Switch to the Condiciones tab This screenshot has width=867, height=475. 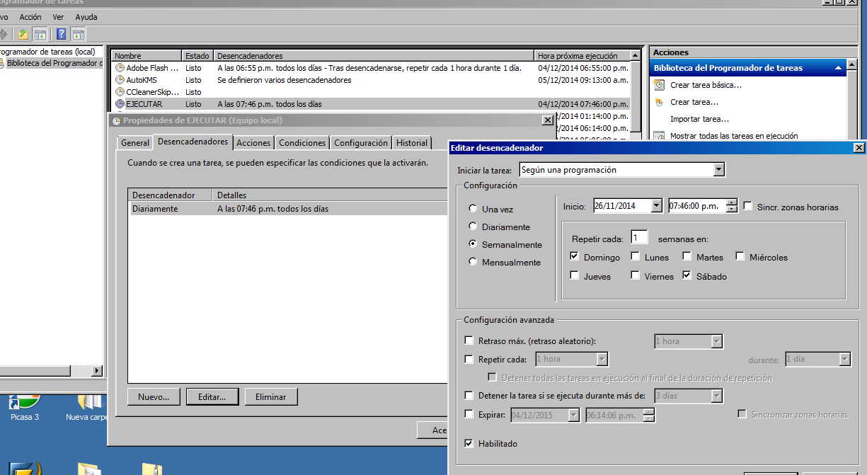point(302,142)
